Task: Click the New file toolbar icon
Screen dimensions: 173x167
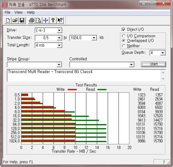Action: click(8, 21)
